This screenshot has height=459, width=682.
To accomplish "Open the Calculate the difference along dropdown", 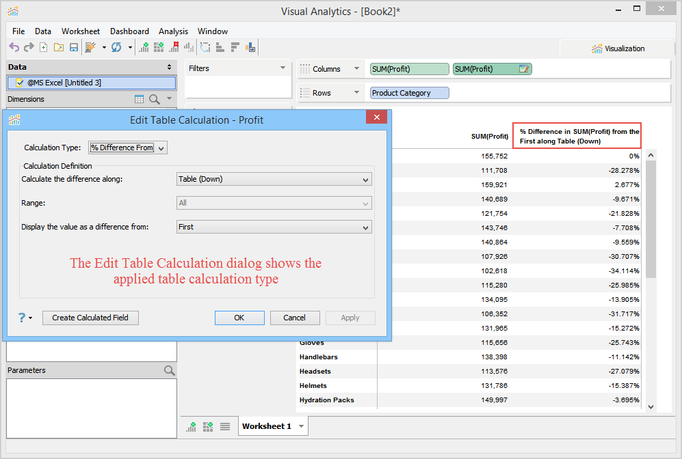I will pyautogui.click(x=274, y=179).
